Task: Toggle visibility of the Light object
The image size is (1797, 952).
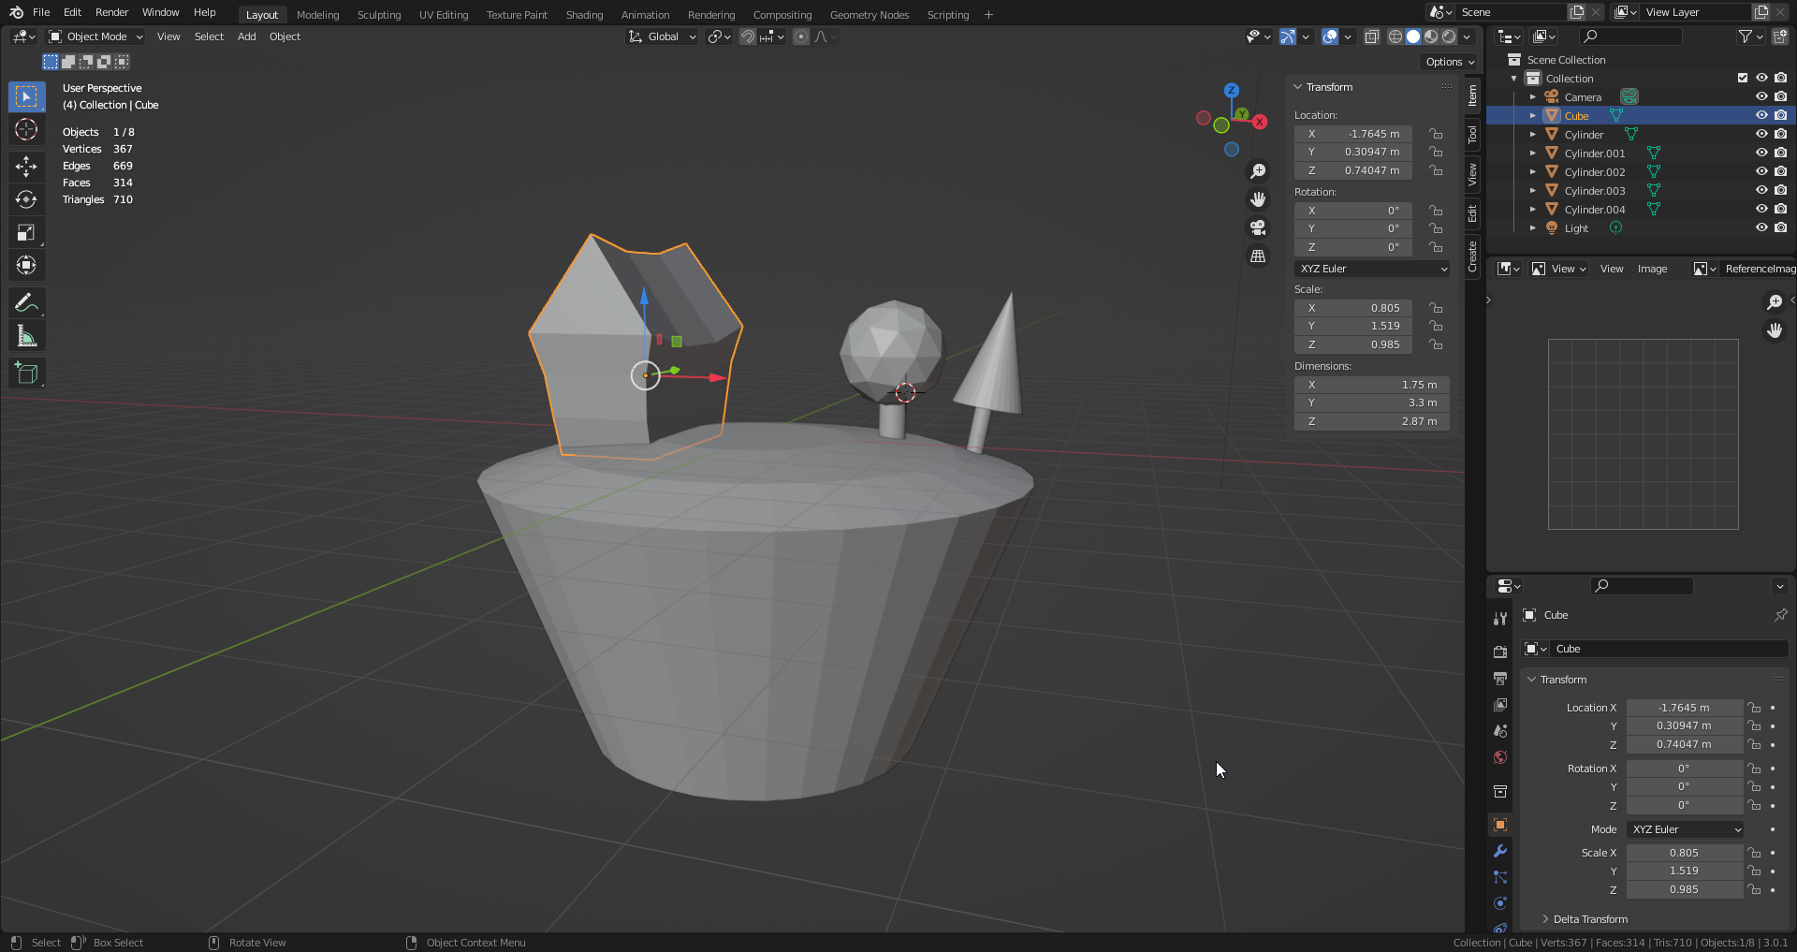Action: [1760, 227]
